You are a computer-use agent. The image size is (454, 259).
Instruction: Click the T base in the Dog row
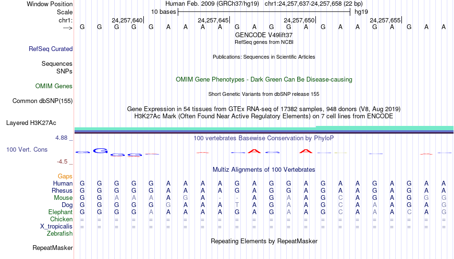point(237,205)
